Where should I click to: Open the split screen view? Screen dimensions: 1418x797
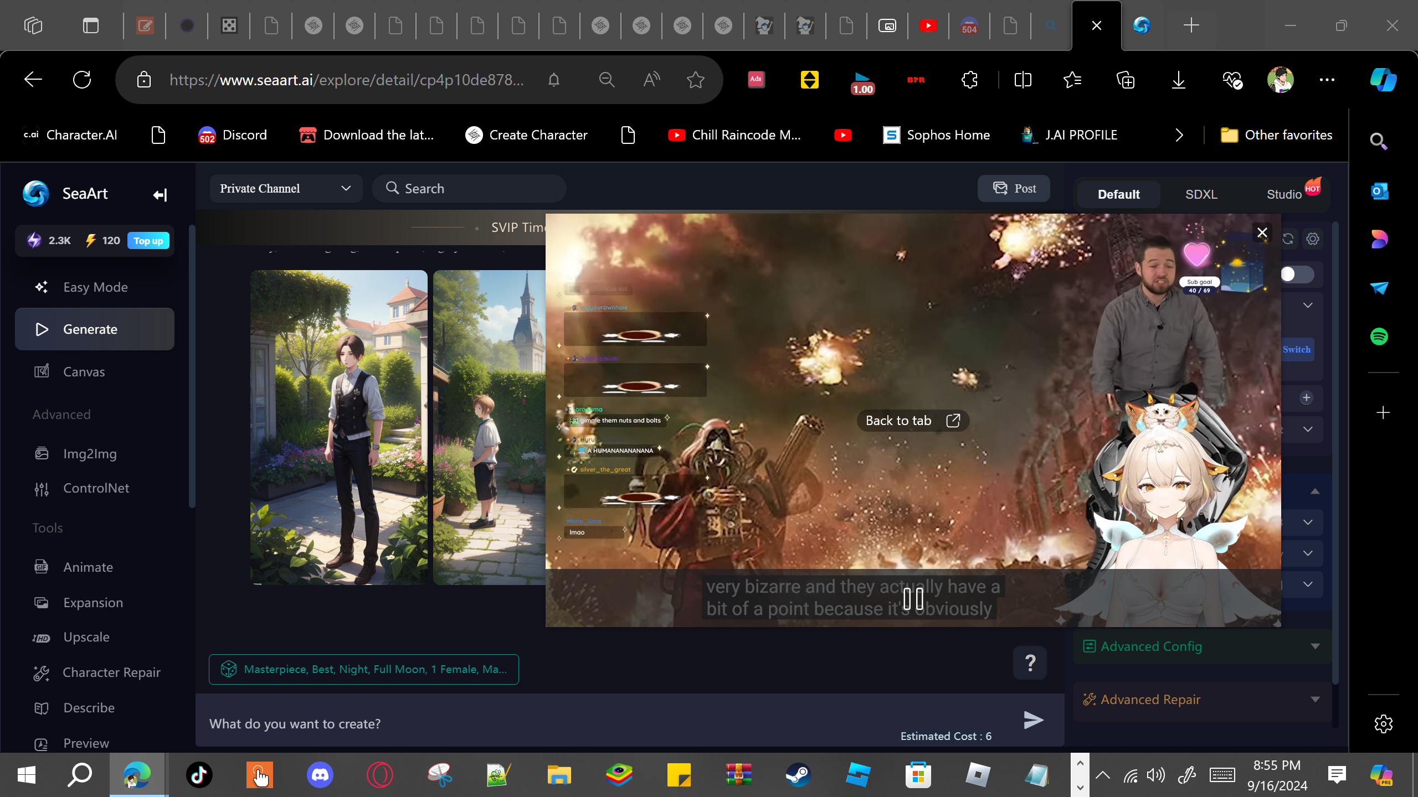1023,80
